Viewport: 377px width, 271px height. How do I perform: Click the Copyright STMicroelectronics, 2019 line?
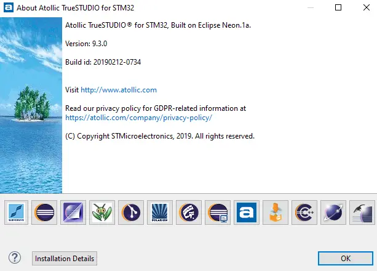tap(160, 136)
